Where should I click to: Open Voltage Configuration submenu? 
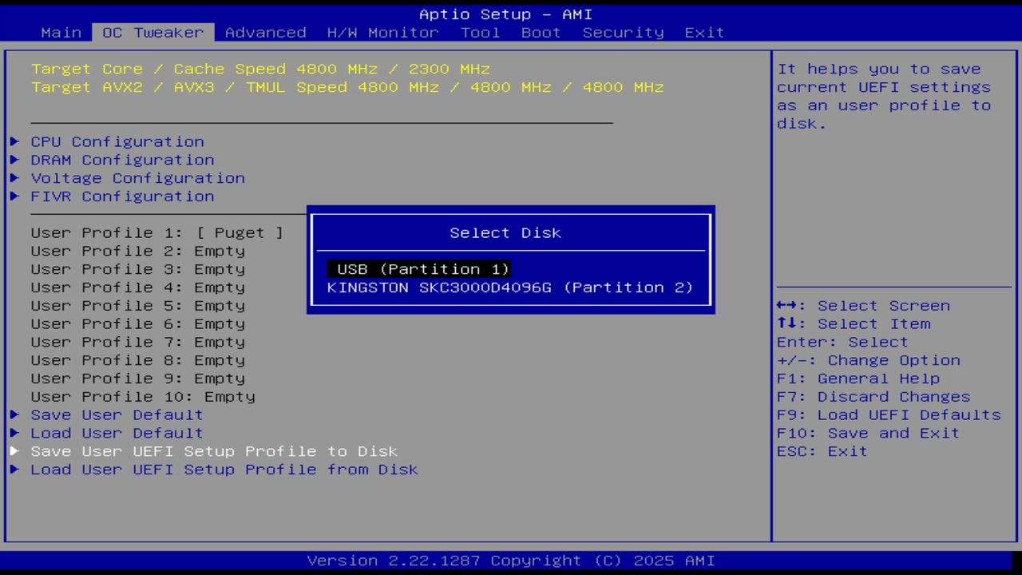click(137, 178)
